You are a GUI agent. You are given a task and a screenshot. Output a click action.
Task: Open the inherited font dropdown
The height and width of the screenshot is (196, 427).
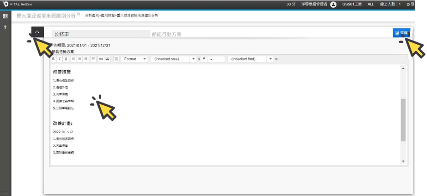[251, 59]
